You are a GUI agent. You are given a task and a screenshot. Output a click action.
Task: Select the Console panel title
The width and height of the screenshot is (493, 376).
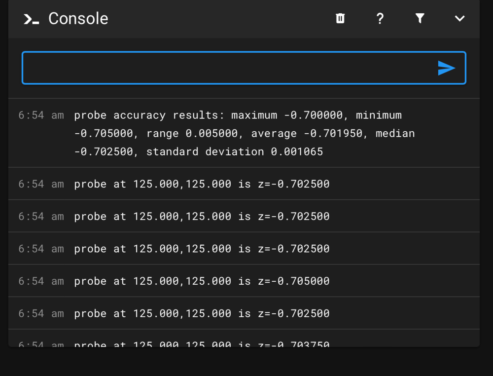point(78,19)
